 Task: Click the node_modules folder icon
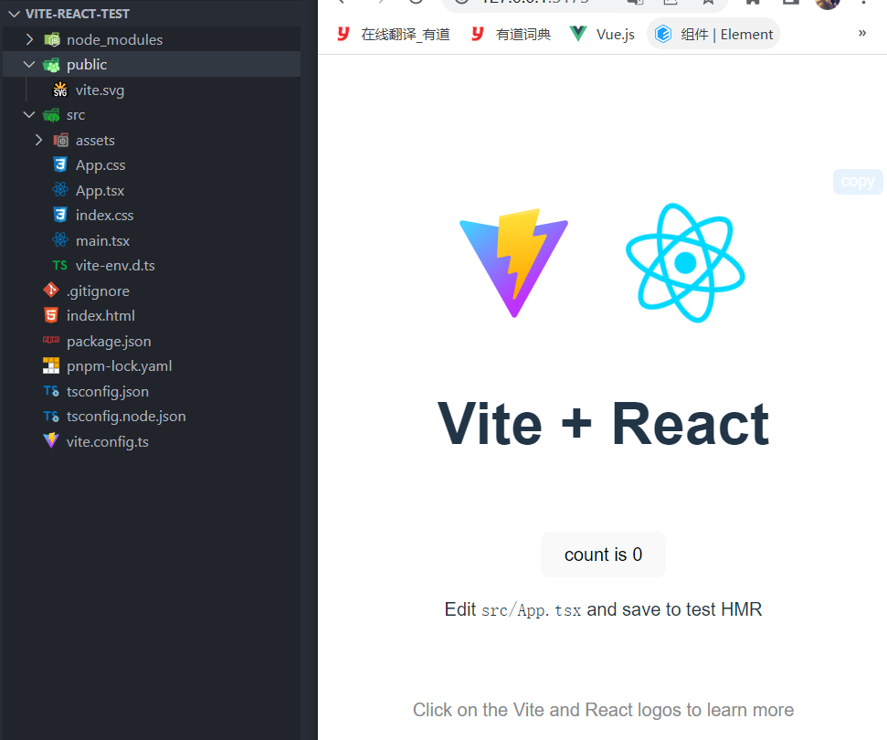coord(52,39)
